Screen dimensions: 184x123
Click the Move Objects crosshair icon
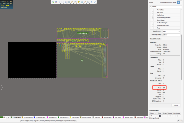pos(59,2)
